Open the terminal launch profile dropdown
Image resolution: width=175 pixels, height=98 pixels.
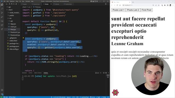click(102, 73)
